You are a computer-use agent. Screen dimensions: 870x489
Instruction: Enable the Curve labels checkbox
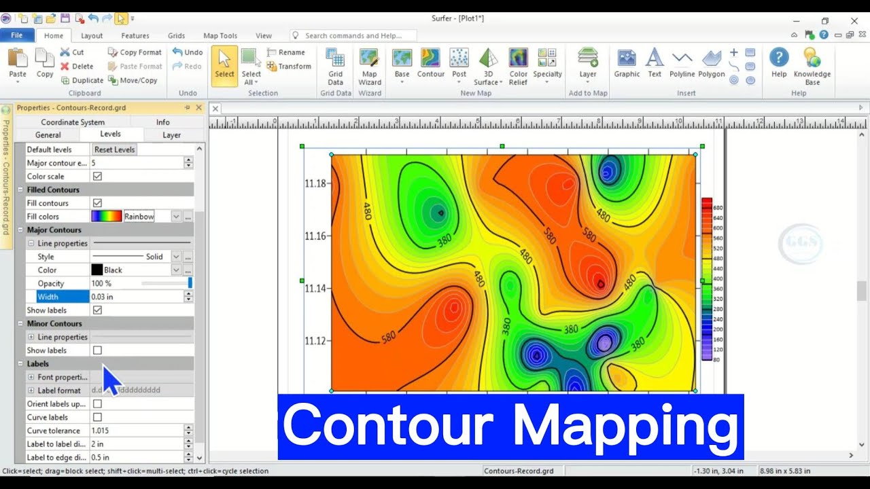pos(97,417)
